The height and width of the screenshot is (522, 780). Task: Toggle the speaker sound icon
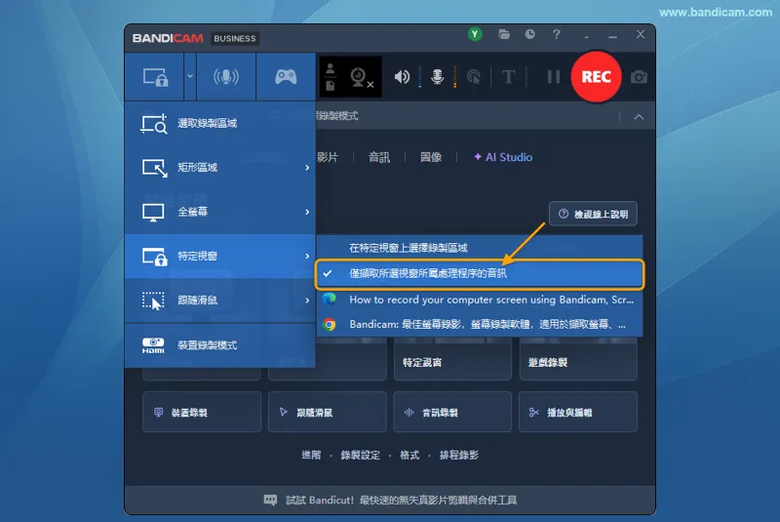(402, 77)
